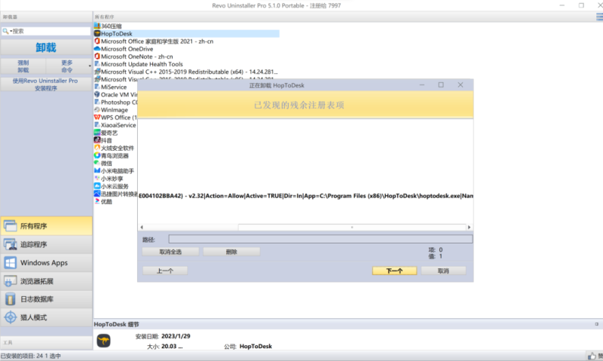Select the 优酷 program entry
Image resolution: width=603 pixels, height=361 pixels.
tap(106, 201)
